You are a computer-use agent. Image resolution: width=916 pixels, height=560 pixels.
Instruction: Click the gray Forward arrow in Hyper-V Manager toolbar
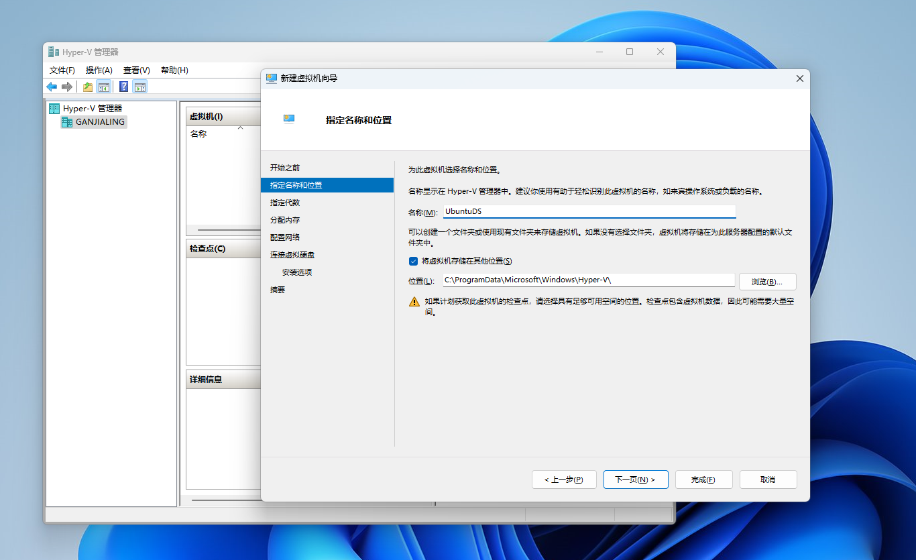coord(67,87)
